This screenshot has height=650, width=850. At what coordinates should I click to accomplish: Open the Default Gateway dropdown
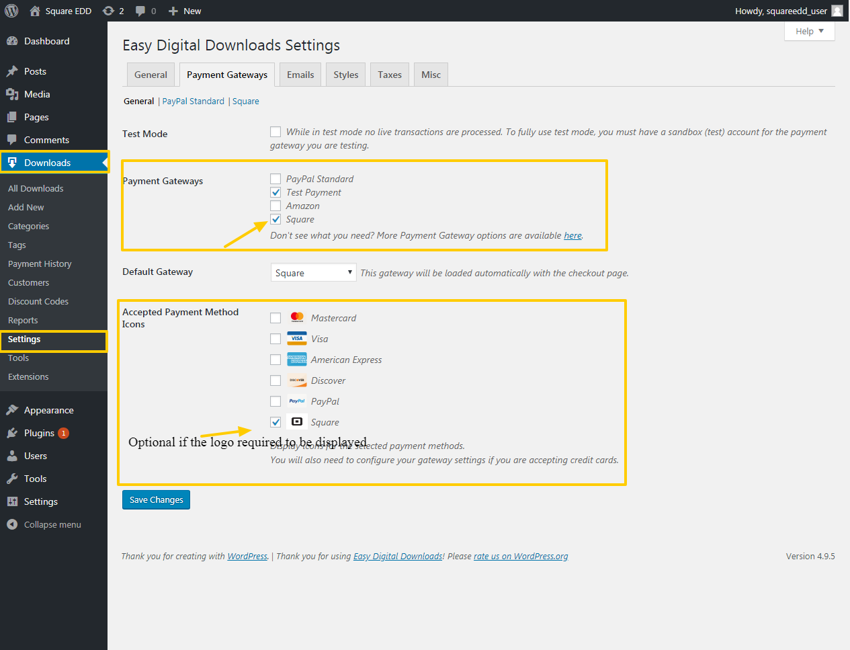click(313, 272)
